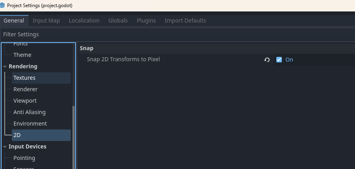Screen dimensions: 355x169
Task: Switch to the Input Map tab
Action: coord(46,21)
